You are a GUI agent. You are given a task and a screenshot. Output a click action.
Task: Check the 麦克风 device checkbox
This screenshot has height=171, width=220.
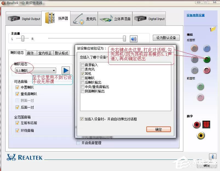click(x=82, y=69)
